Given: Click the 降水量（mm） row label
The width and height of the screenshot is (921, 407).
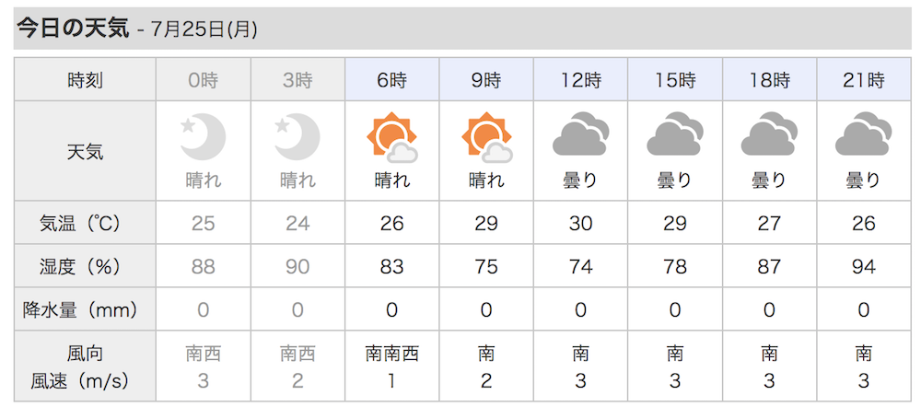Looking at the screenshot, I should 85,309.
